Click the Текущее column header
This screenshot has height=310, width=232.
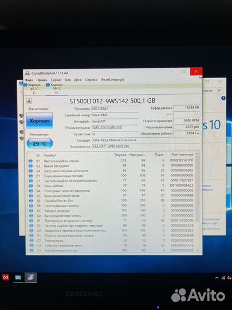(x=120, y=155)
